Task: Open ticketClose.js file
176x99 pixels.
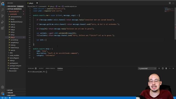Action: pyautogui.click(x=15, y=48)
